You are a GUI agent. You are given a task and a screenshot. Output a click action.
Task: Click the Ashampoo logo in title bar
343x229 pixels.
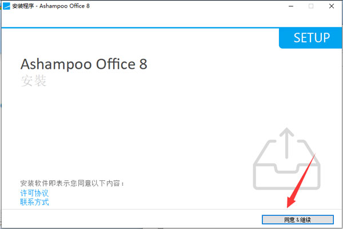[6, 6]
